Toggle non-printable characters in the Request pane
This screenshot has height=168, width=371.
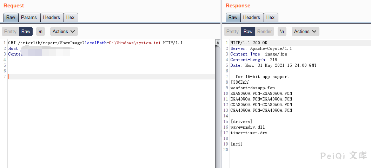point(40,31)
